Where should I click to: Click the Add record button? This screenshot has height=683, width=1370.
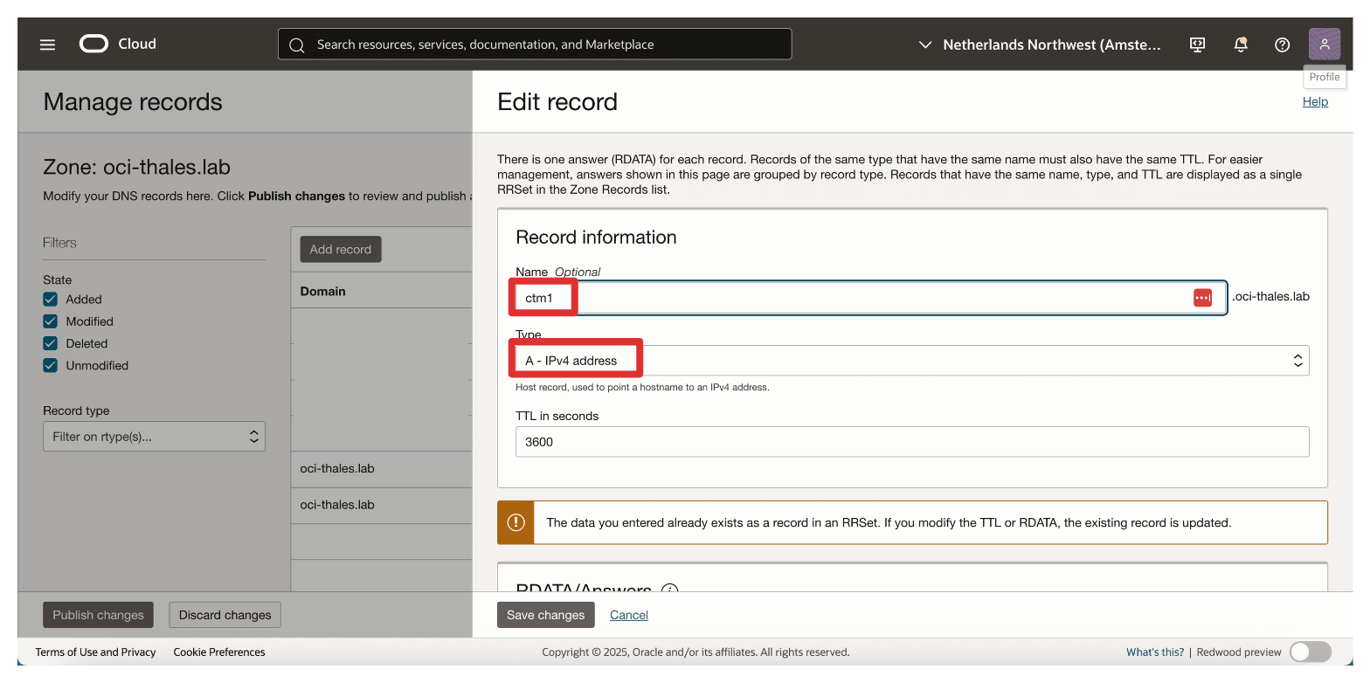click(x=341, y=249)
